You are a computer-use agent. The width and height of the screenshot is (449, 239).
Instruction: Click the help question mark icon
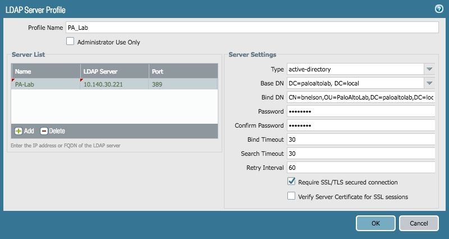[439, 8]
